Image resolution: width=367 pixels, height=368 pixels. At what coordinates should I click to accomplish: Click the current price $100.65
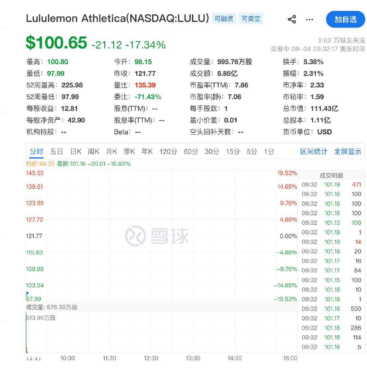[56, 43]
